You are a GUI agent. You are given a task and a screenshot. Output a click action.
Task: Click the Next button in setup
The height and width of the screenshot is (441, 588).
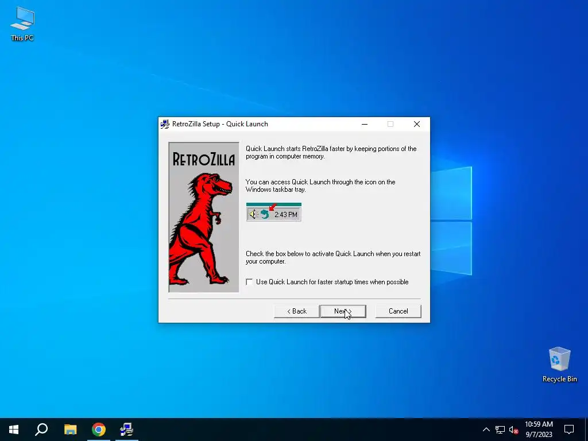coord(343,311)
